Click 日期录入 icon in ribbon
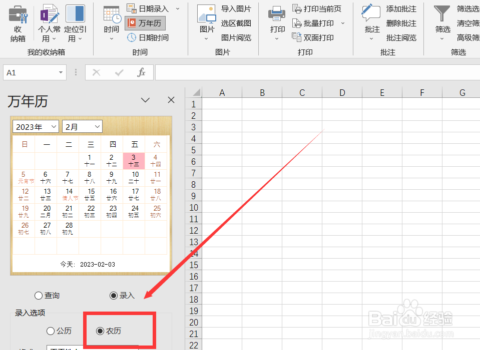The image size is (480, 350). (132, 8)
